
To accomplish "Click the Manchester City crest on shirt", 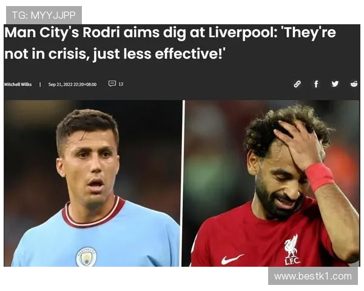I will coord(86,257).
